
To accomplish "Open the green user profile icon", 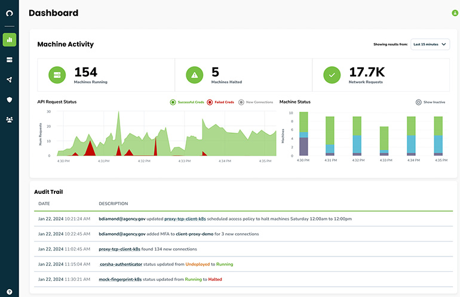I will [455, 13].
